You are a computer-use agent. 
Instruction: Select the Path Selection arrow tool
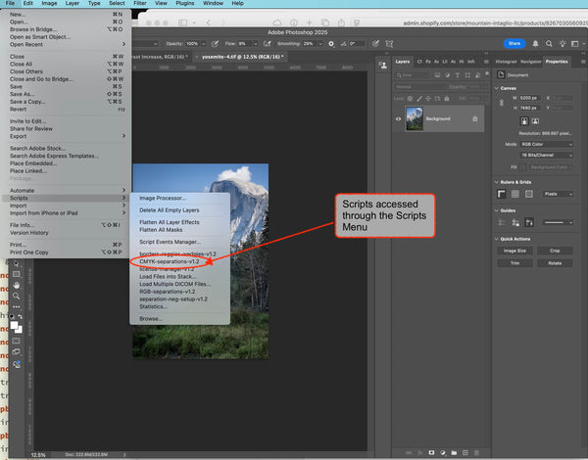pyautogui.click(x=16, y=263)
